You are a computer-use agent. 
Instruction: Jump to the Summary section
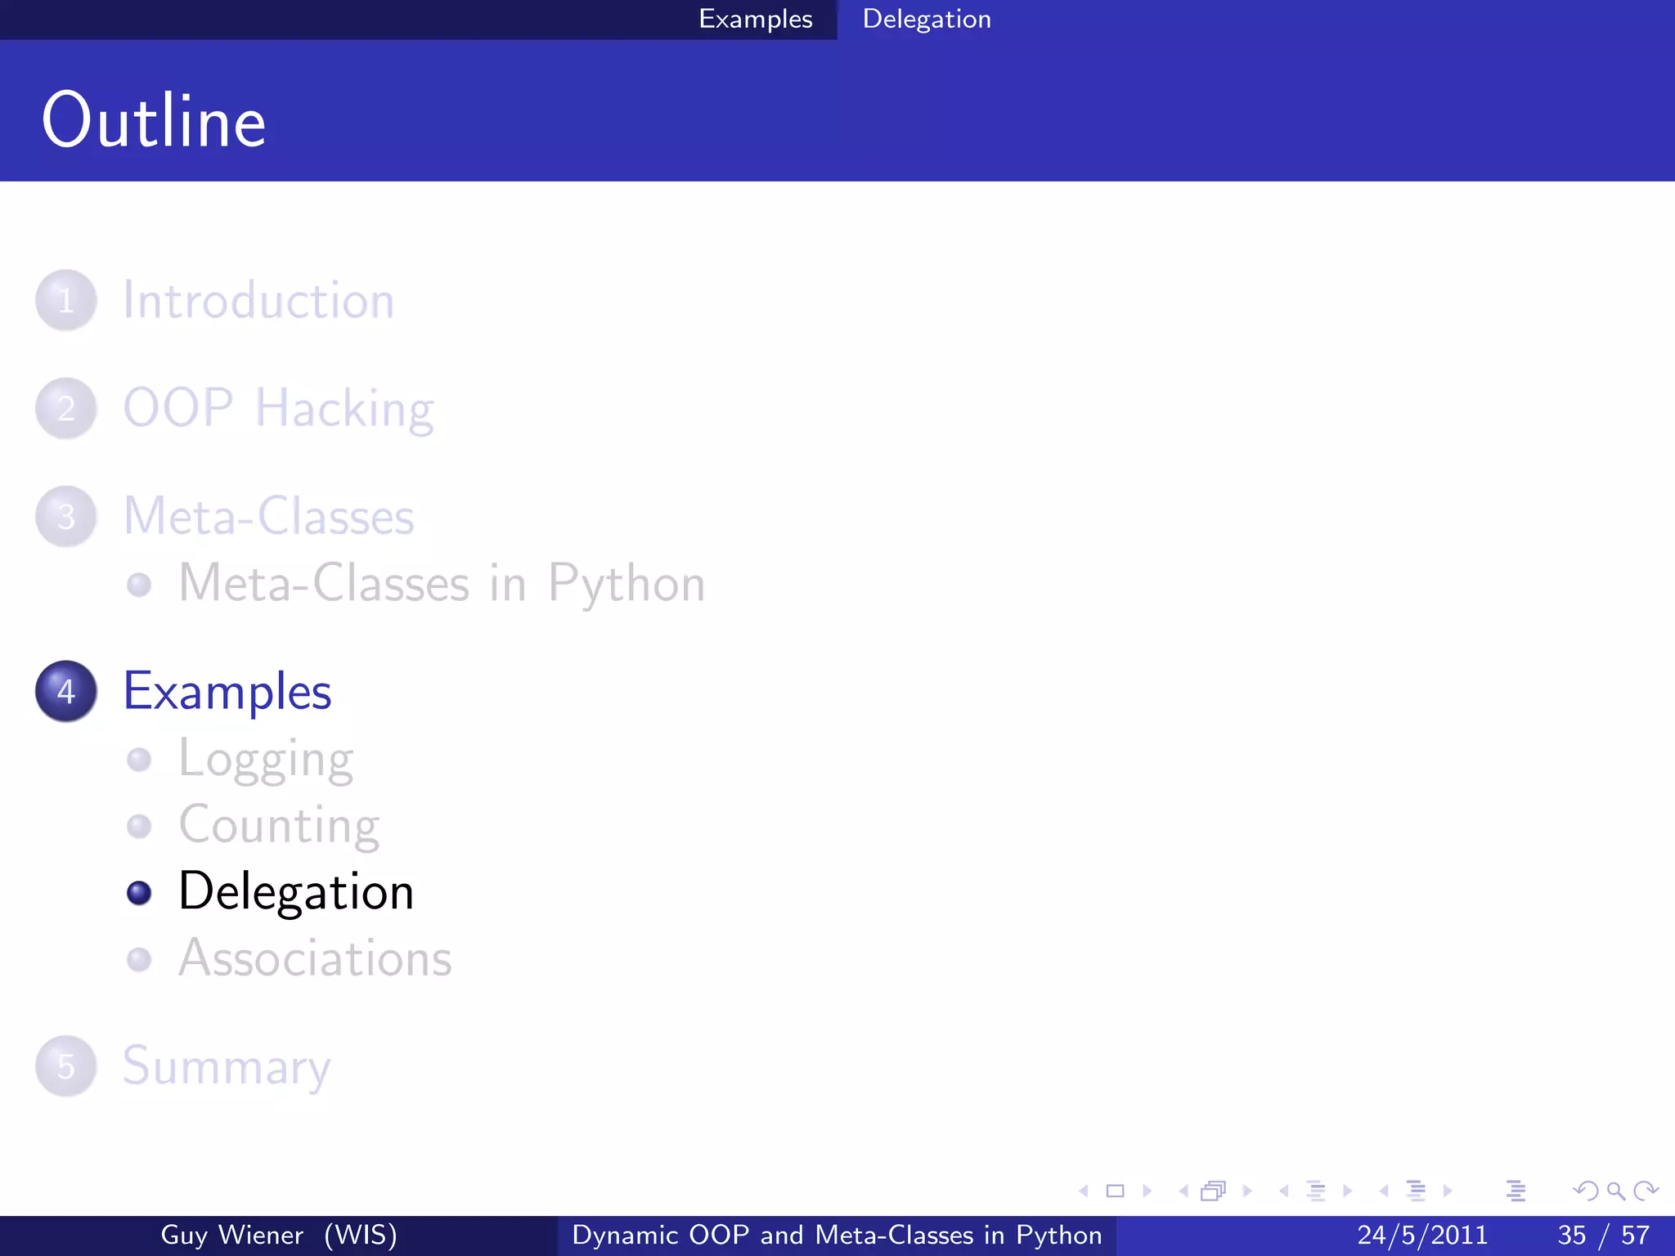227,1067
